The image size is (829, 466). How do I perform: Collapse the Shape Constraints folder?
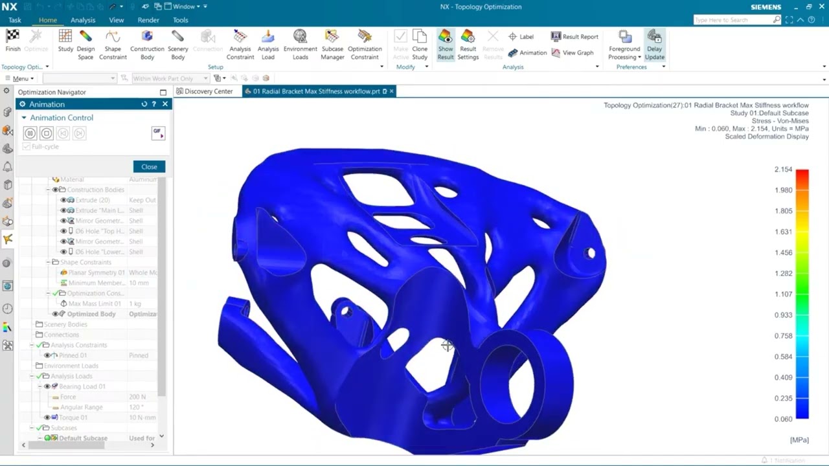tap(48, 262)
